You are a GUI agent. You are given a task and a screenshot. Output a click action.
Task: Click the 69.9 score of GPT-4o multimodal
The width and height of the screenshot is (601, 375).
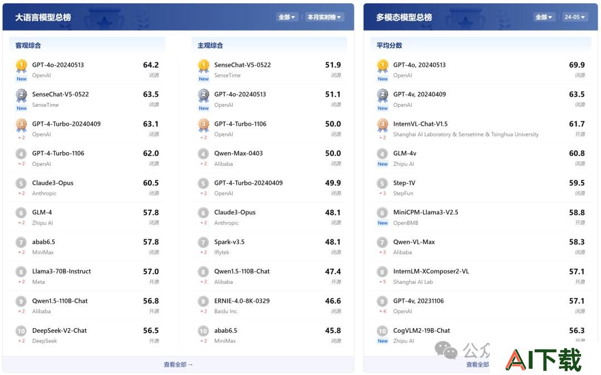pos(577,65)
